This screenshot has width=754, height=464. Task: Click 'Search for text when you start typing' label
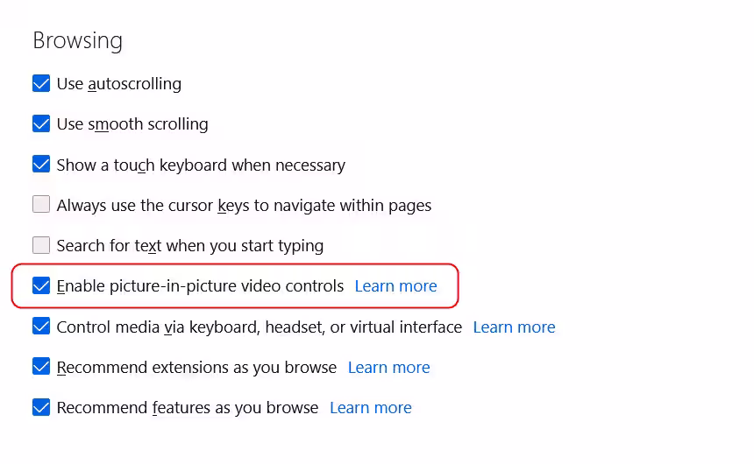click(190, 245)
